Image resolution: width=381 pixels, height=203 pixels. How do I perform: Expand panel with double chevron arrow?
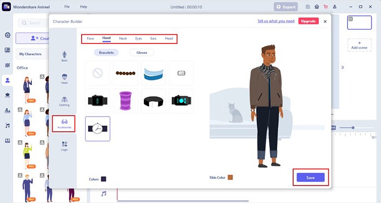342,67
